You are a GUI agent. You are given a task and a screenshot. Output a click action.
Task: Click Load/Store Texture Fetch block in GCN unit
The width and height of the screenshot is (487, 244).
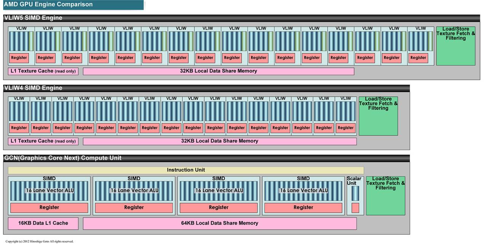pyautogui.click(x=385, y=196)
